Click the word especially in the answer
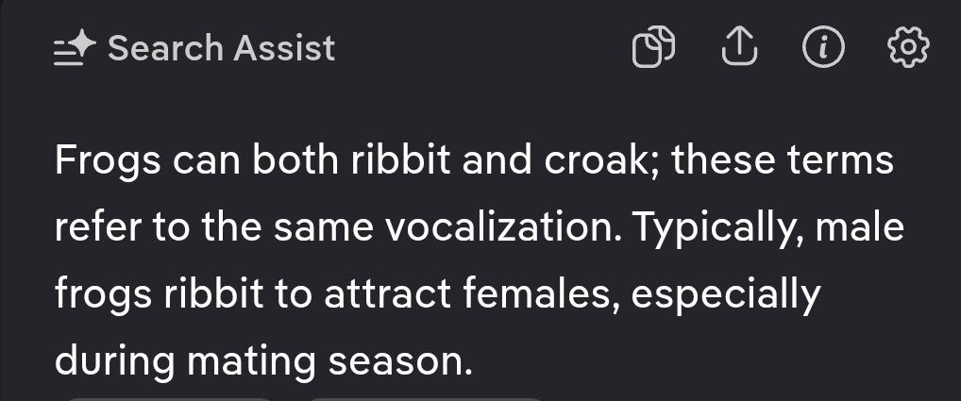 [725, 294]
